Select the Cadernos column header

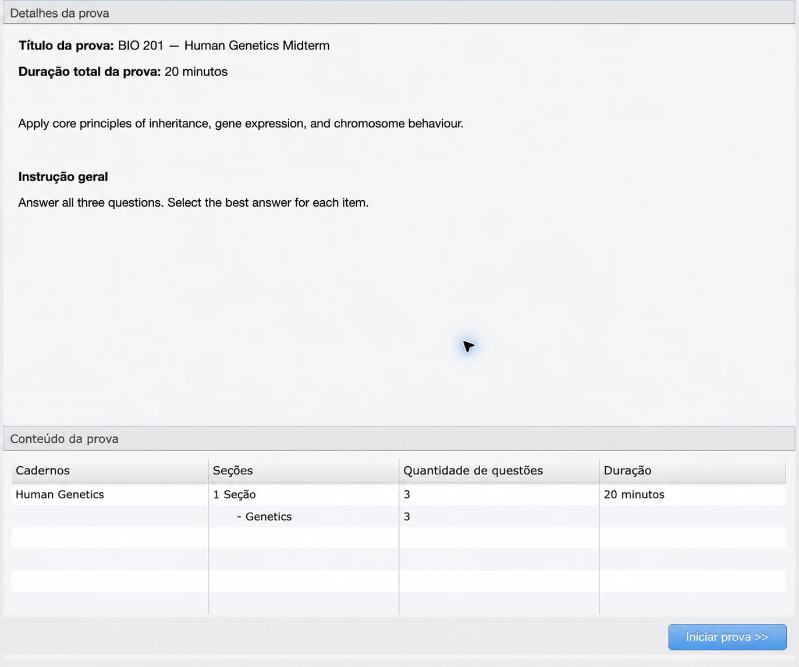tap(110, 470)
